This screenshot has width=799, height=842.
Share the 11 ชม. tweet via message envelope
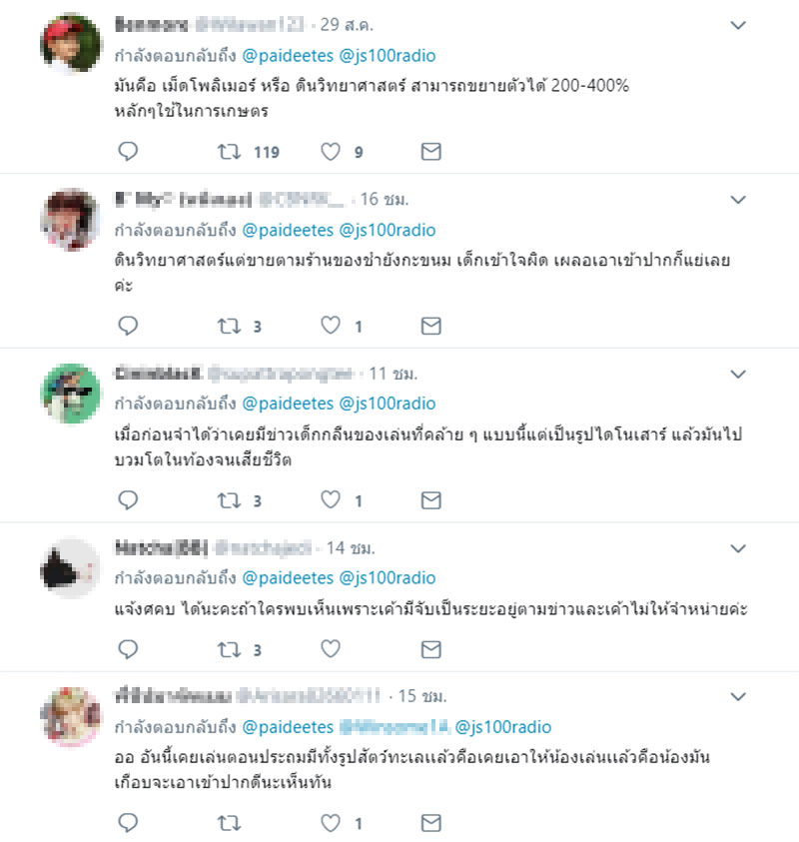[430, 500]
